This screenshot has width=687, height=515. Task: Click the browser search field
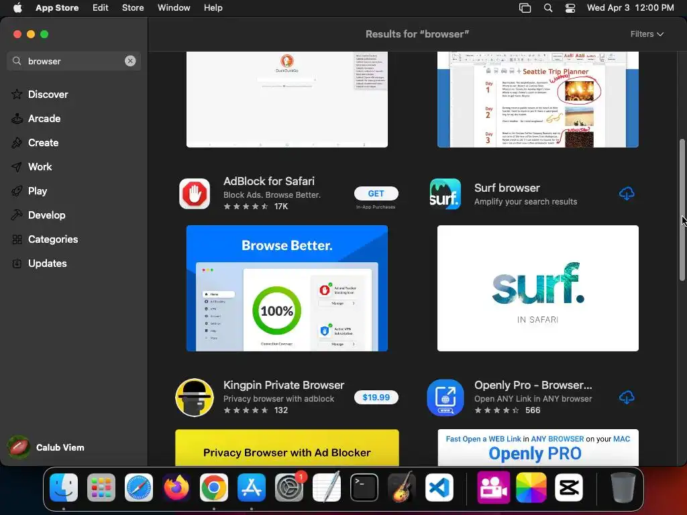click(x=74, y=61)
